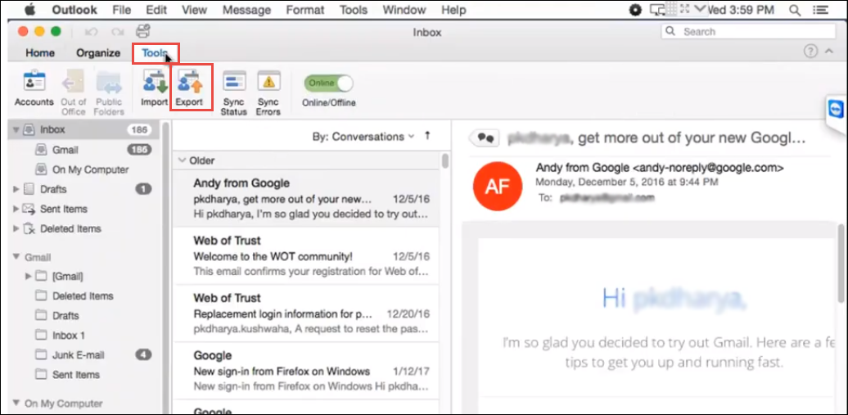This screenshot has height=415, width=848.
Task: Expand the [Gmail] subfolder
Action: click(29, 277)
